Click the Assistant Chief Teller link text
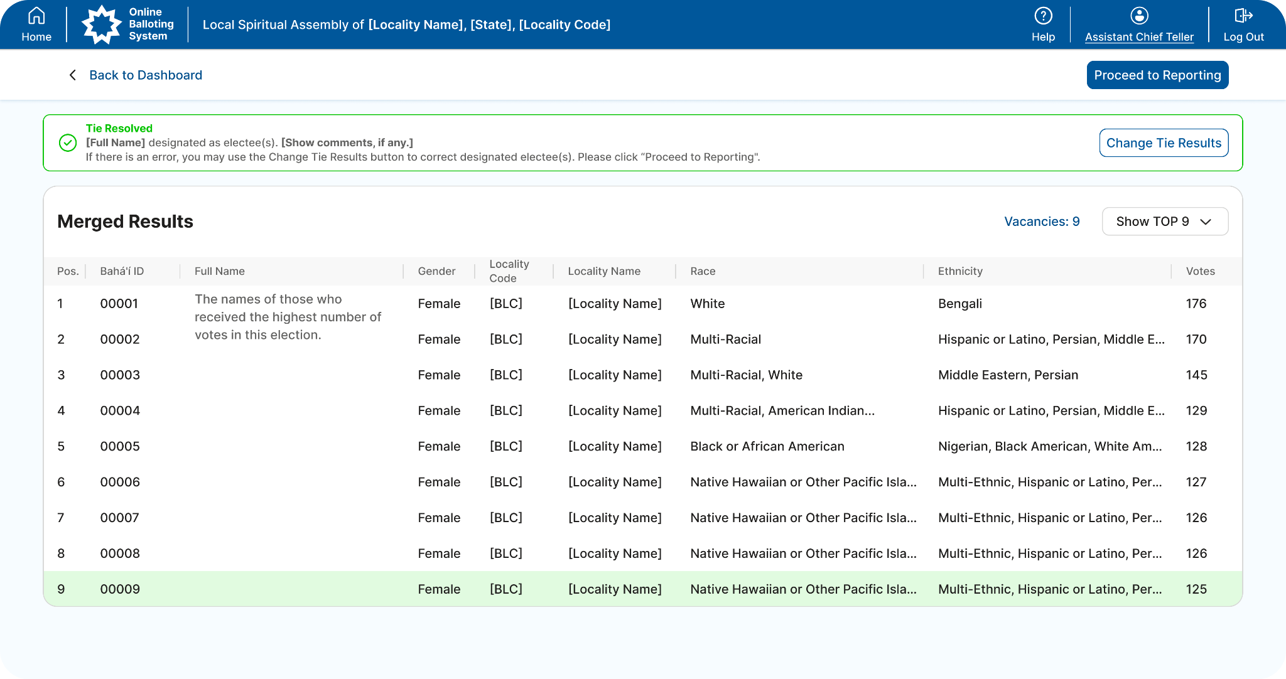Image resolution: width=1286 pixels, height=679 pixels. point(1139,37)
